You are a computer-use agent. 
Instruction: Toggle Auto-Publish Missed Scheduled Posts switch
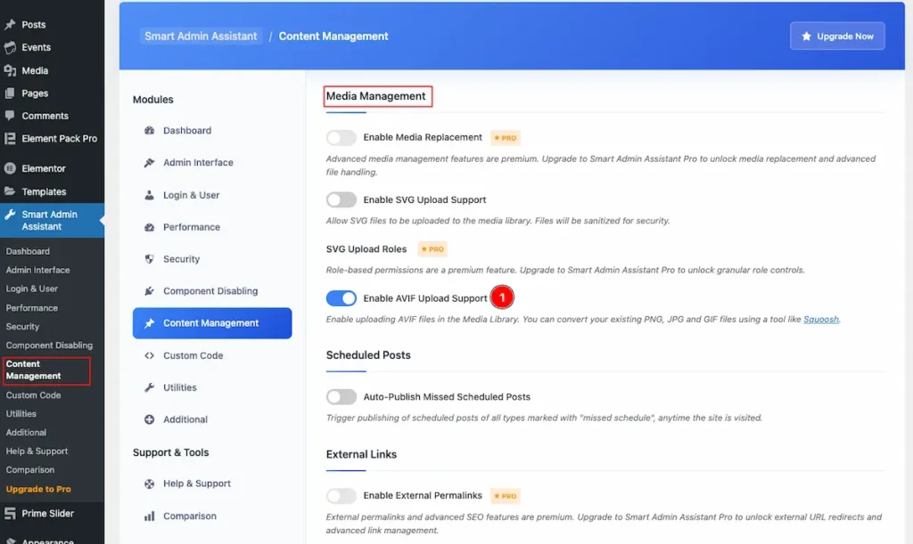[x=341, y=397]
